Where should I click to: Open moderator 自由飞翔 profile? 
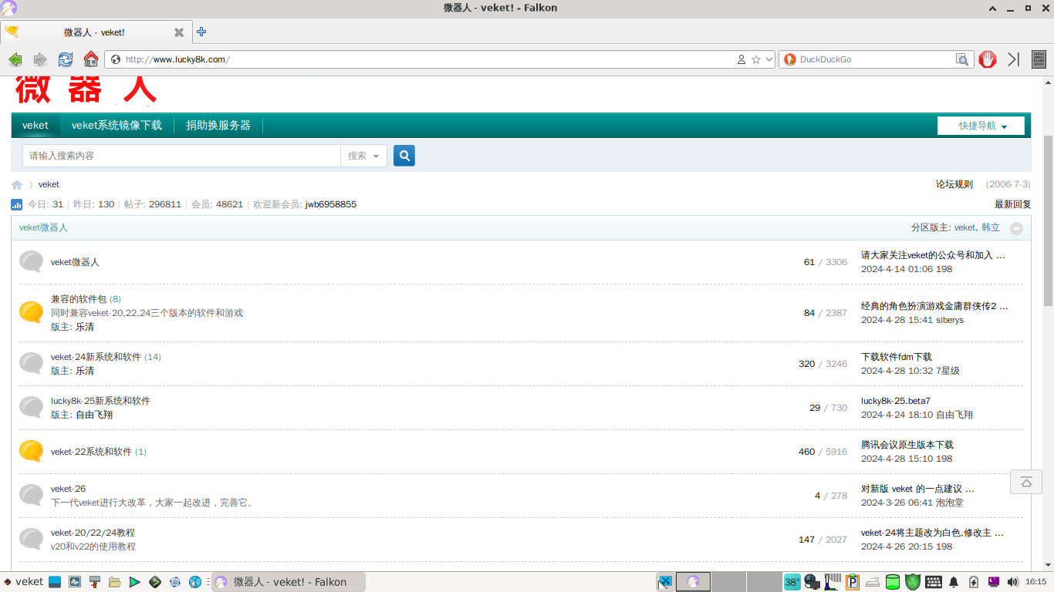pos(94,415)
